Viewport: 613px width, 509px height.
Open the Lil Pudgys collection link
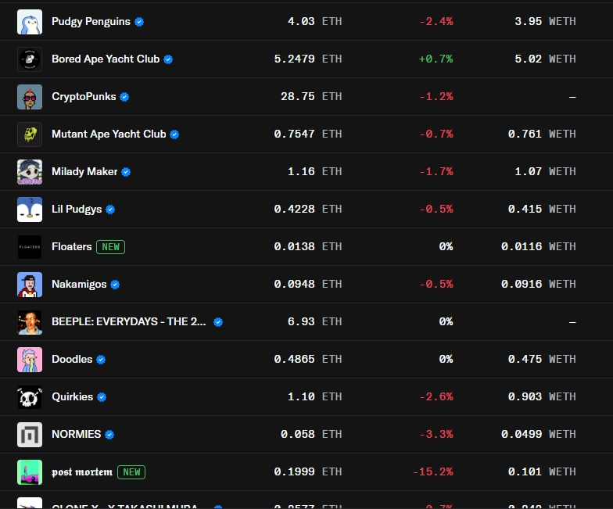[x=77, y=210]
